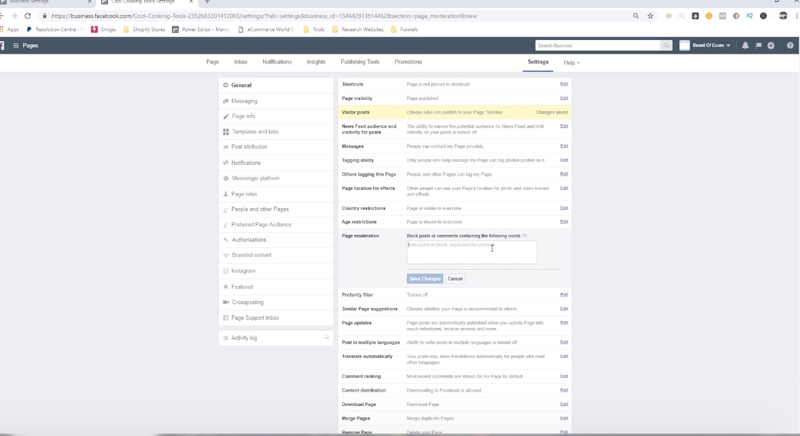Image resolution: width=800 pixels, height=436 pixels.
Task: Click the green audio waveform extension
Action: (x=668, y=16)
